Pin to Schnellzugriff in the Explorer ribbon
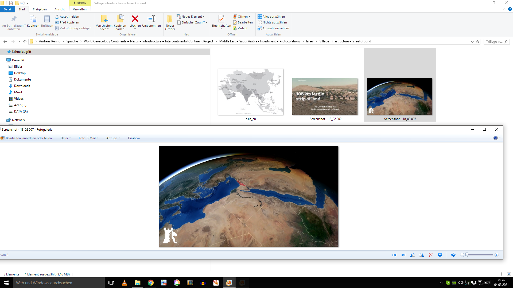This screenshot has width=513, height=288. [14, 23]
